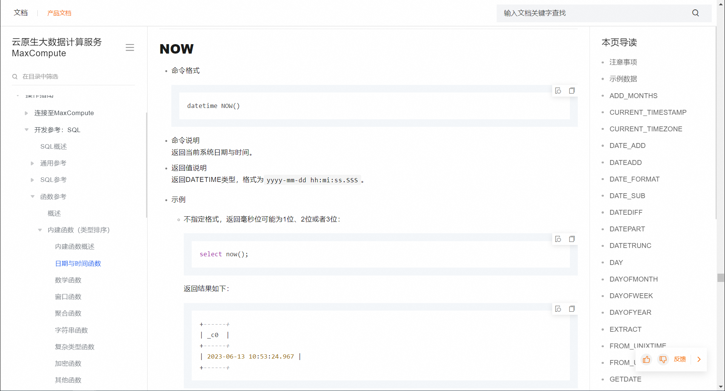Expand the 通用参考 tree node
Screen dimensions: 725x391
point(32,163)
